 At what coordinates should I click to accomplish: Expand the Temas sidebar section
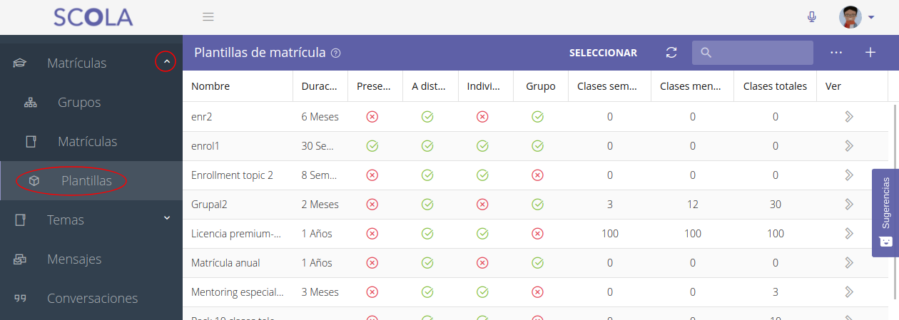click(167, 218)
